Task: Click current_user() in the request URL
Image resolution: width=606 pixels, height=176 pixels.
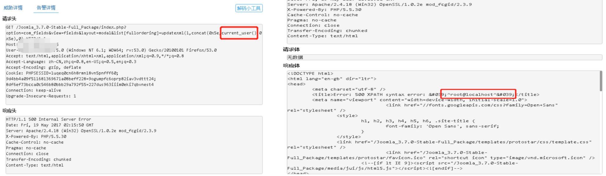Action: 239,33
